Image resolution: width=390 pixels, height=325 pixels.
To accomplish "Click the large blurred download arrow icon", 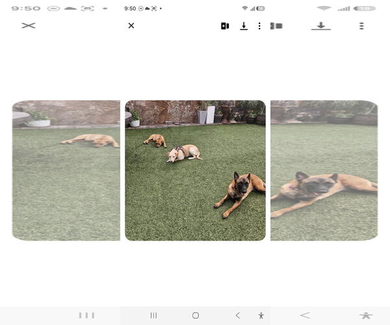I will pos(321,26).
